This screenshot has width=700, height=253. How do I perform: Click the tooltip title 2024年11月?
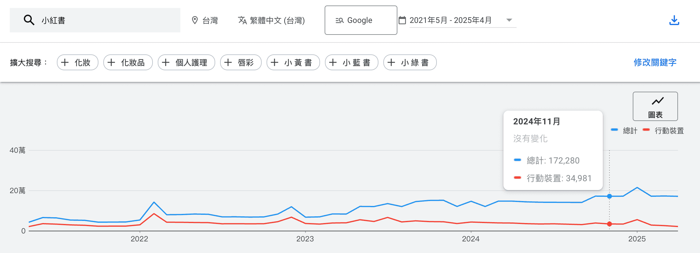coord(537,121)
